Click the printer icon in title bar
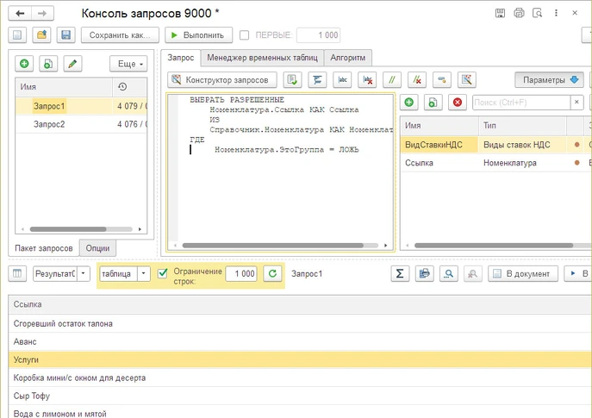This screenshot has width=592, height=418. point(519,13)
